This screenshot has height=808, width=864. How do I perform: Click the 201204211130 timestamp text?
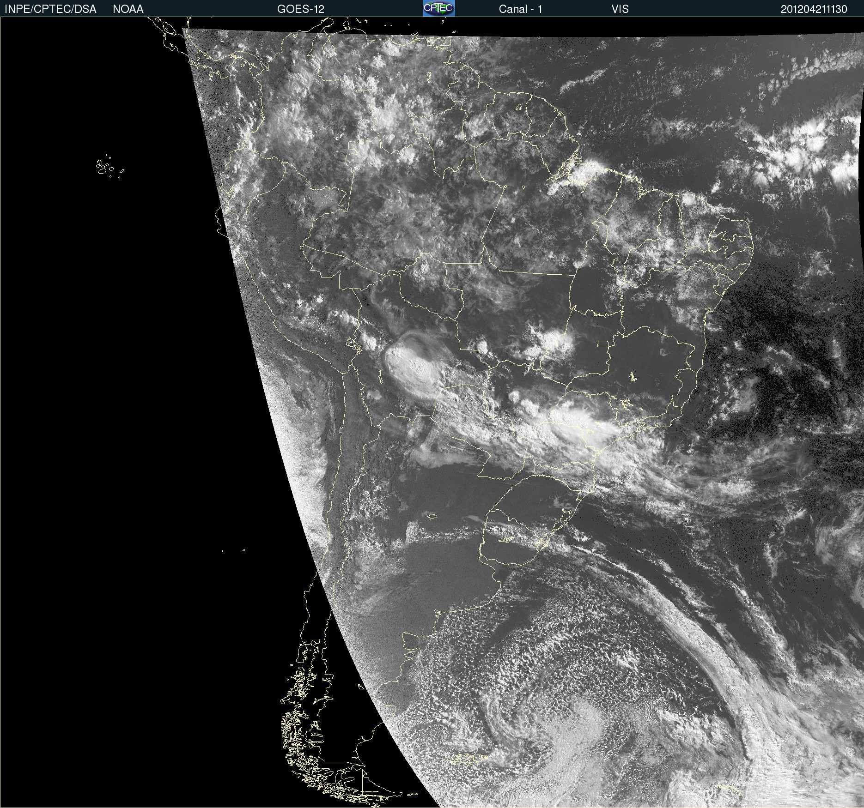814,9
